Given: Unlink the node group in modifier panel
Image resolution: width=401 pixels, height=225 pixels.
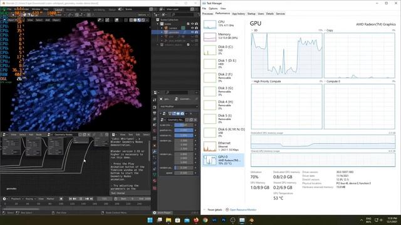Looking at the screenshot, I should tap(195, 119).
